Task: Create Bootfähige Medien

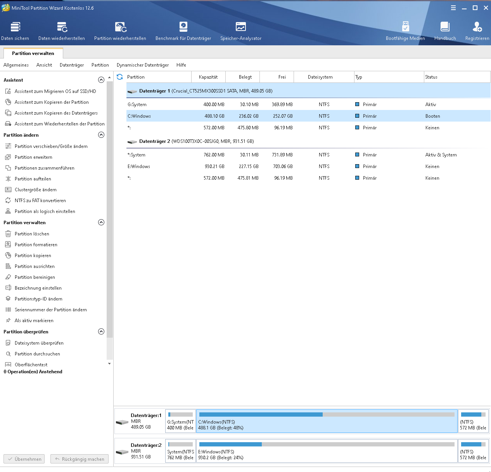Action: pyautogui.click(x=405, y=31)
